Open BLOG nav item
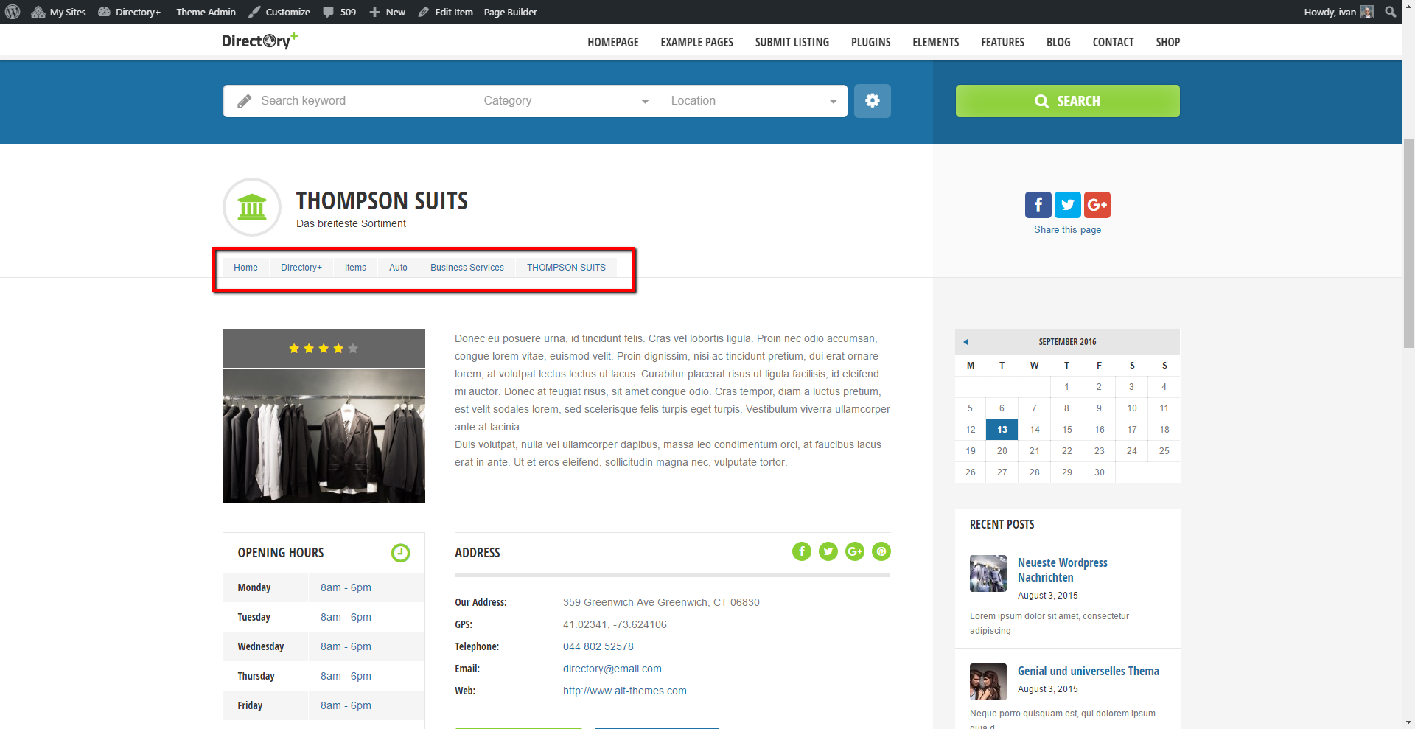The width and height of the screenshot is (1415, 729). [1058, 42]
